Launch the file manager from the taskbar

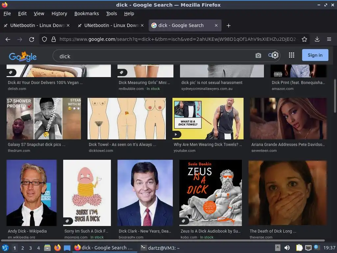(47, 248)
